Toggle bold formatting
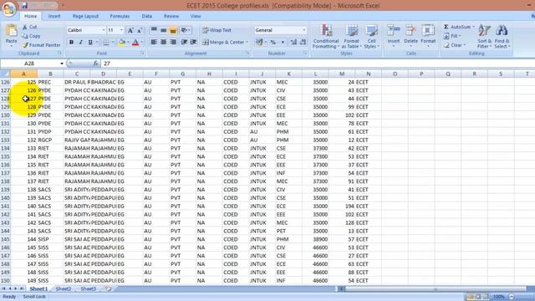 pyautogui.click(x=71, y=43)
